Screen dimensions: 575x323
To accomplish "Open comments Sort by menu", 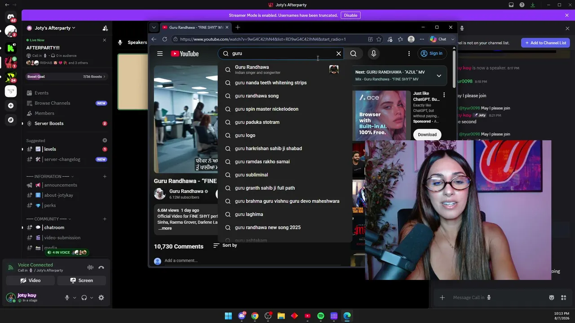I will [x=225, y=245].
